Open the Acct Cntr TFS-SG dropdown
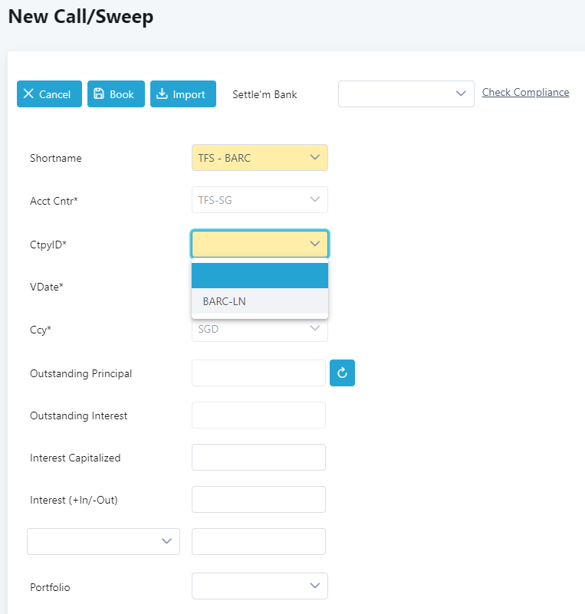 [x=260, y=200]
